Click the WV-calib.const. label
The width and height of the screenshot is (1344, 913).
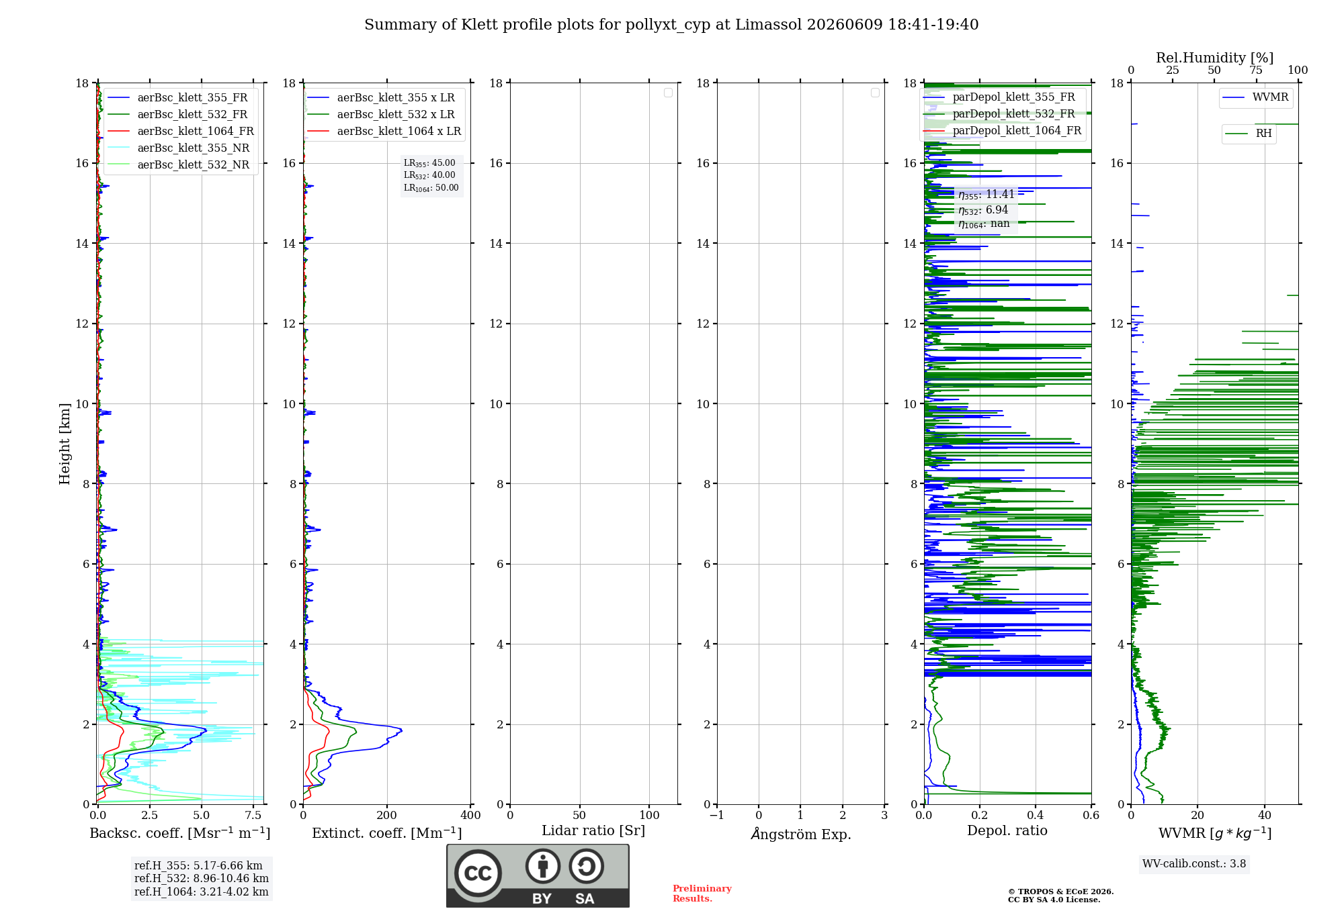click(1194, 864)
